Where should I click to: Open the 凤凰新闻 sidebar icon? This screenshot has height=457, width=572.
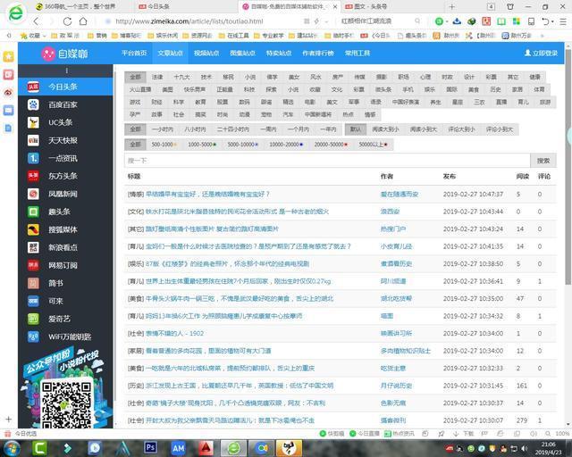pos(33,194)
